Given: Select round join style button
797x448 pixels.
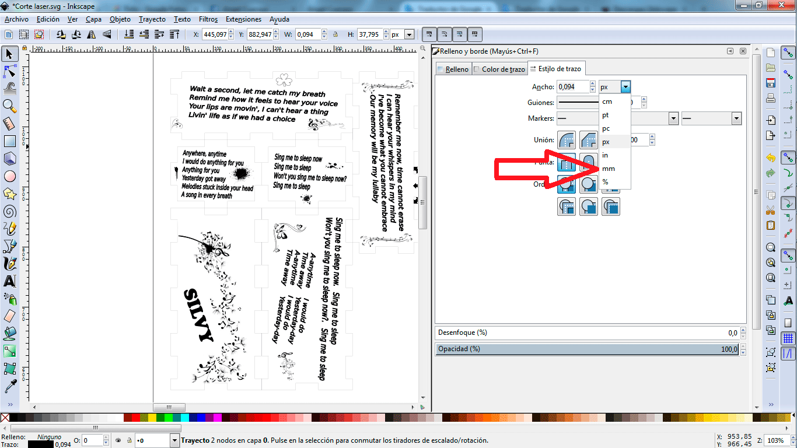Looking at the screenshot, I should pyautogui.click(x=567, y=140).
